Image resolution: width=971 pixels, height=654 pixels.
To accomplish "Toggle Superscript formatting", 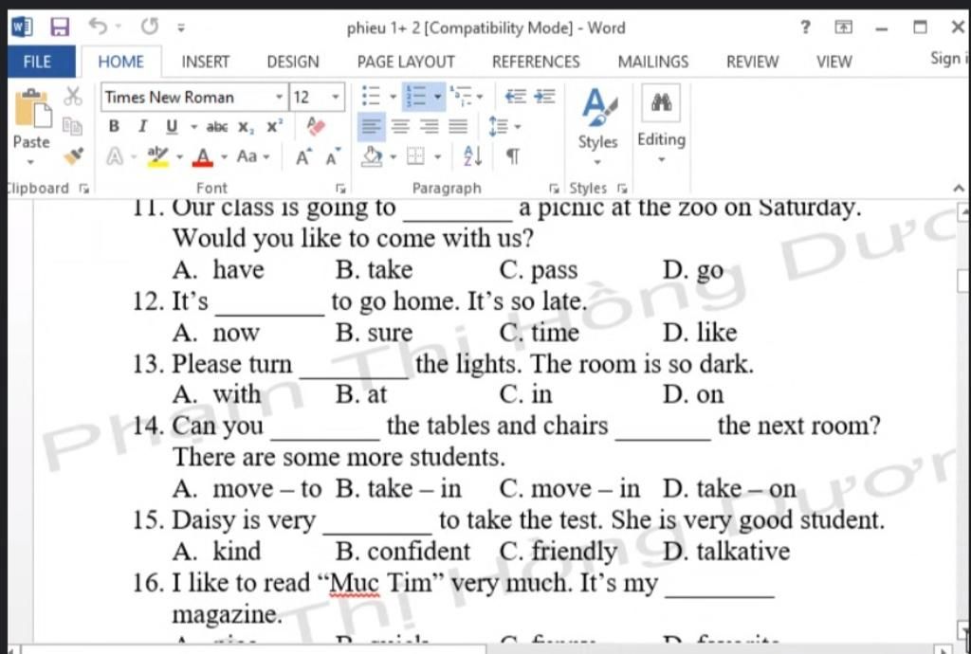I will click(275, 126).
